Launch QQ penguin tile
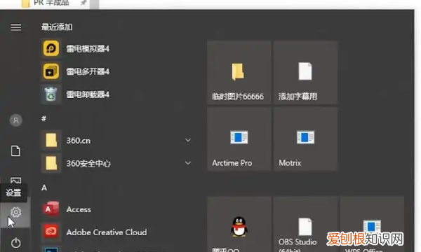 pyautogui.click(x=239, y=225)
